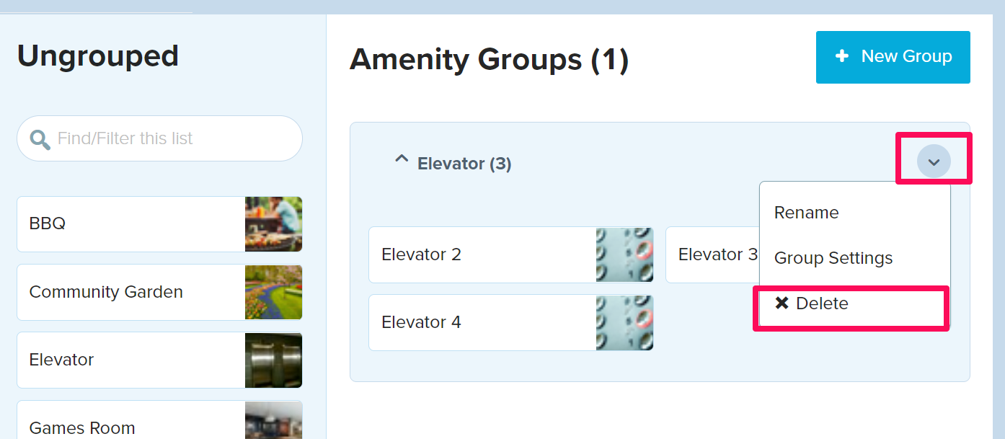
Task: Select the BBQ amenity card
Action: point(159,224)
